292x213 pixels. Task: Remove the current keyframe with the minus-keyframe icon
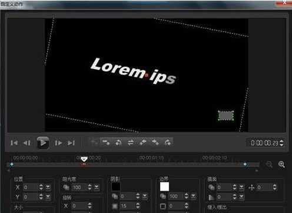[x=106, y=142]
